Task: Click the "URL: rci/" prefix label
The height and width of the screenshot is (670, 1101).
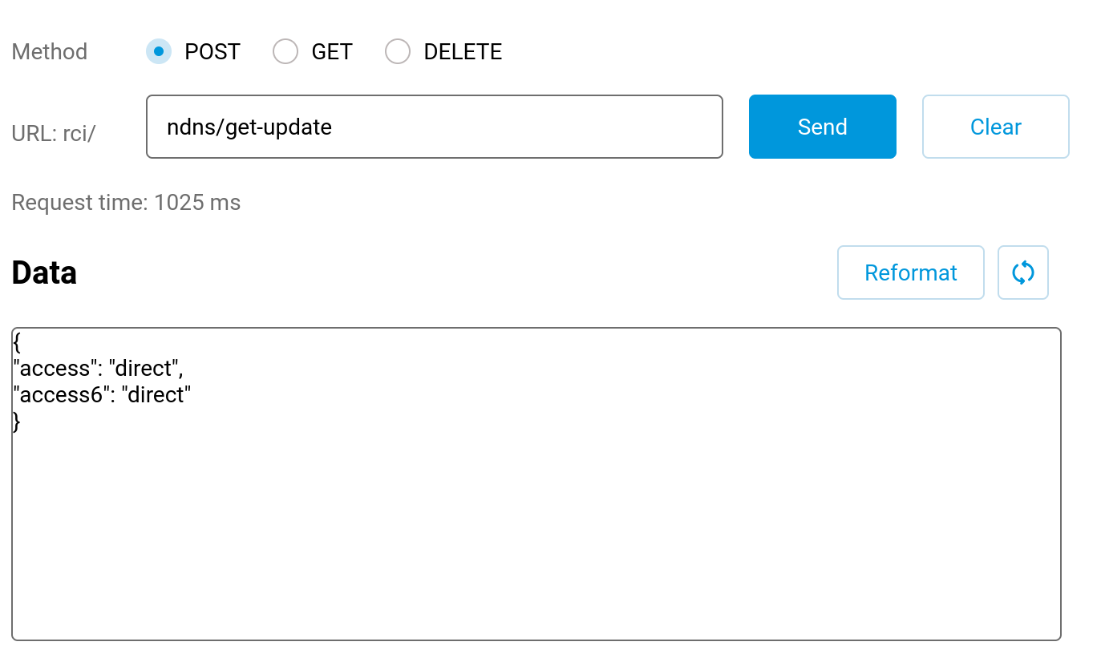Action: (54, 133)
